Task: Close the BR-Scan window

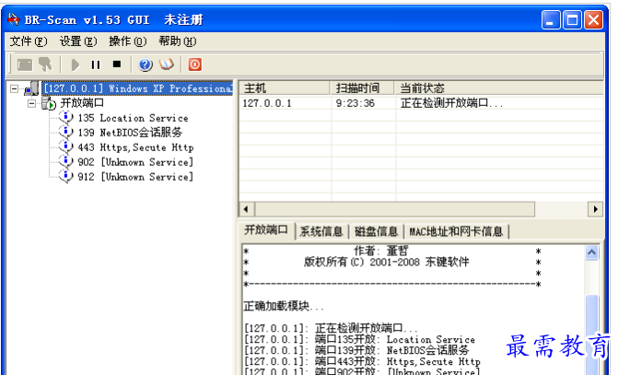Action: coord(593,19)
